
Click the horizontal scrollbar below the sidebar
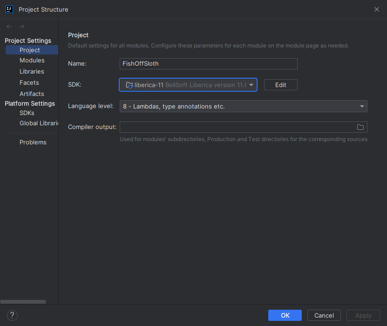click(22, 301)
